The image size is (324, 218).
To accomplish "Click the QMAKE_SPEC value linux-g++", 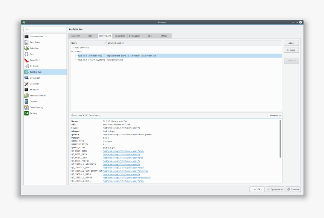I will coord(107,141).
